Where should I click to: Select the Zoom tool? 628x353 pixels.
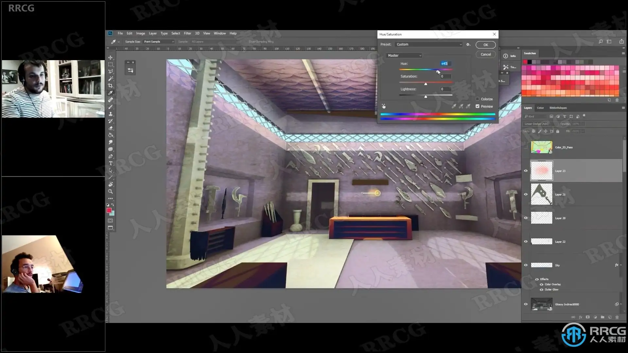point(111,192)
